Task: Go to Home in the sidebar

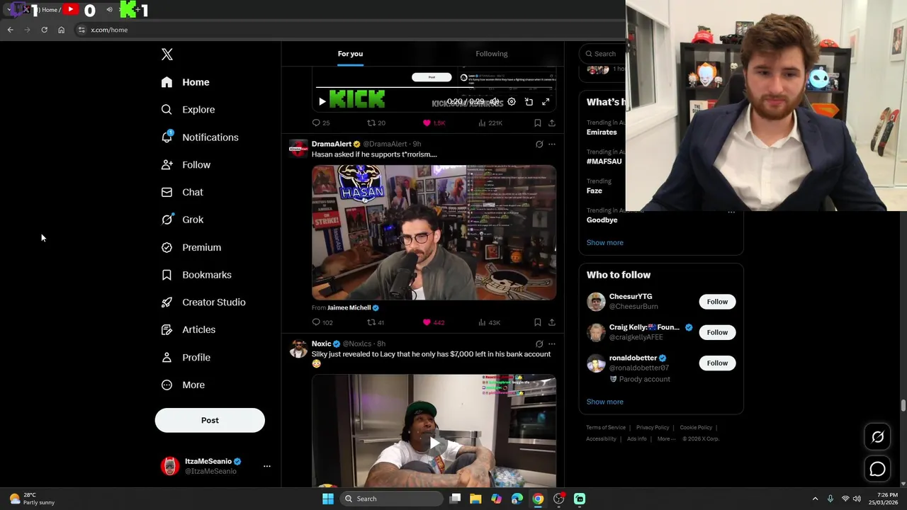Action: (185, 82)
